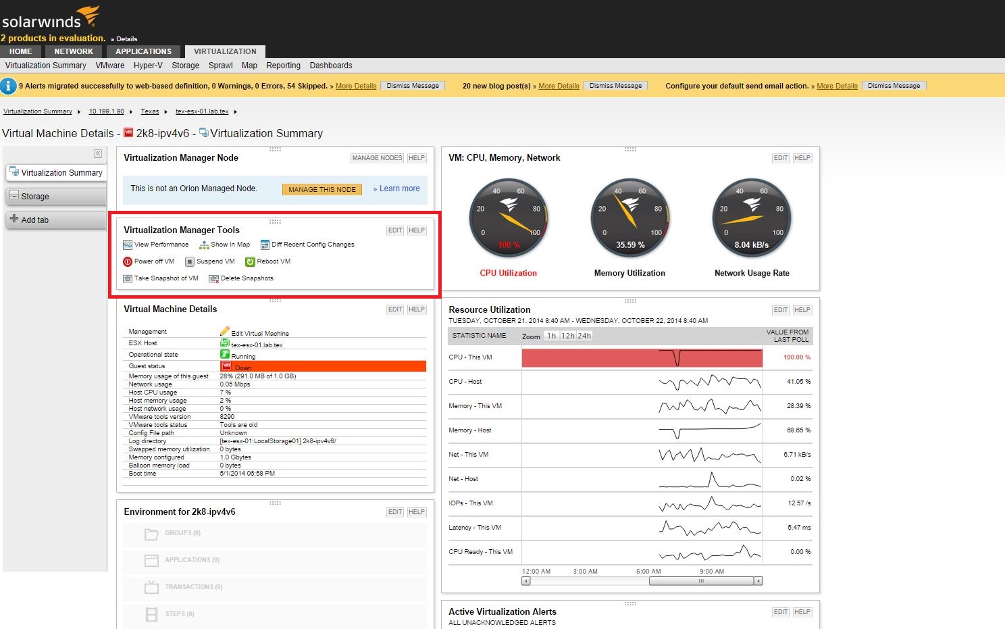Screen dimensions: 1005x629
Task: Open the HOME main tab
Action: tap(21, 51)
